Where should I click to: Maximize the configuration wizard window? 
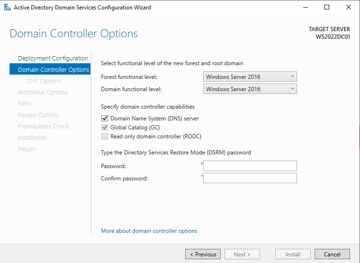(327, 8)
